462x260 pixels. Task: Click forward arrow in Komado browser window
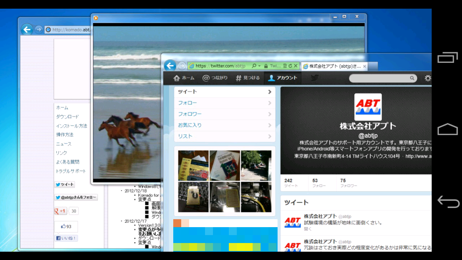[x=39, y=29]
